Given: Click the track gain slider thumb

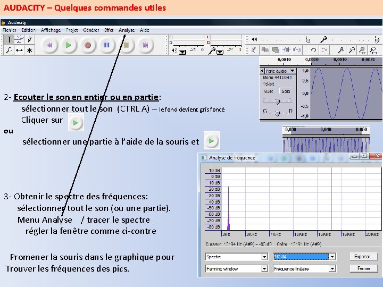Looking at the screenshot, I should (277, 102).
